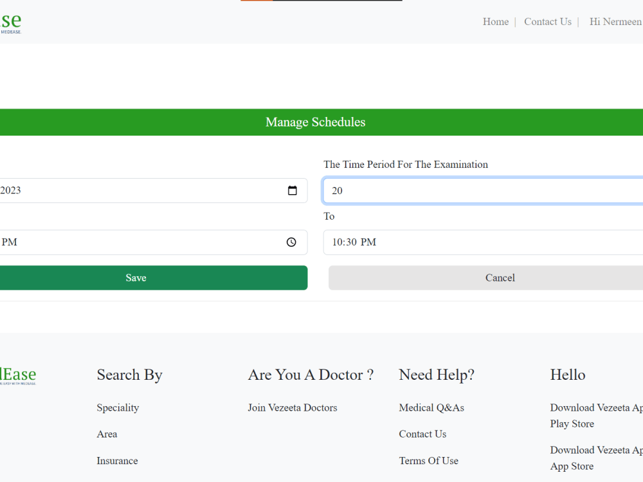Open the Insurance footer link

[x=117, y=461]
